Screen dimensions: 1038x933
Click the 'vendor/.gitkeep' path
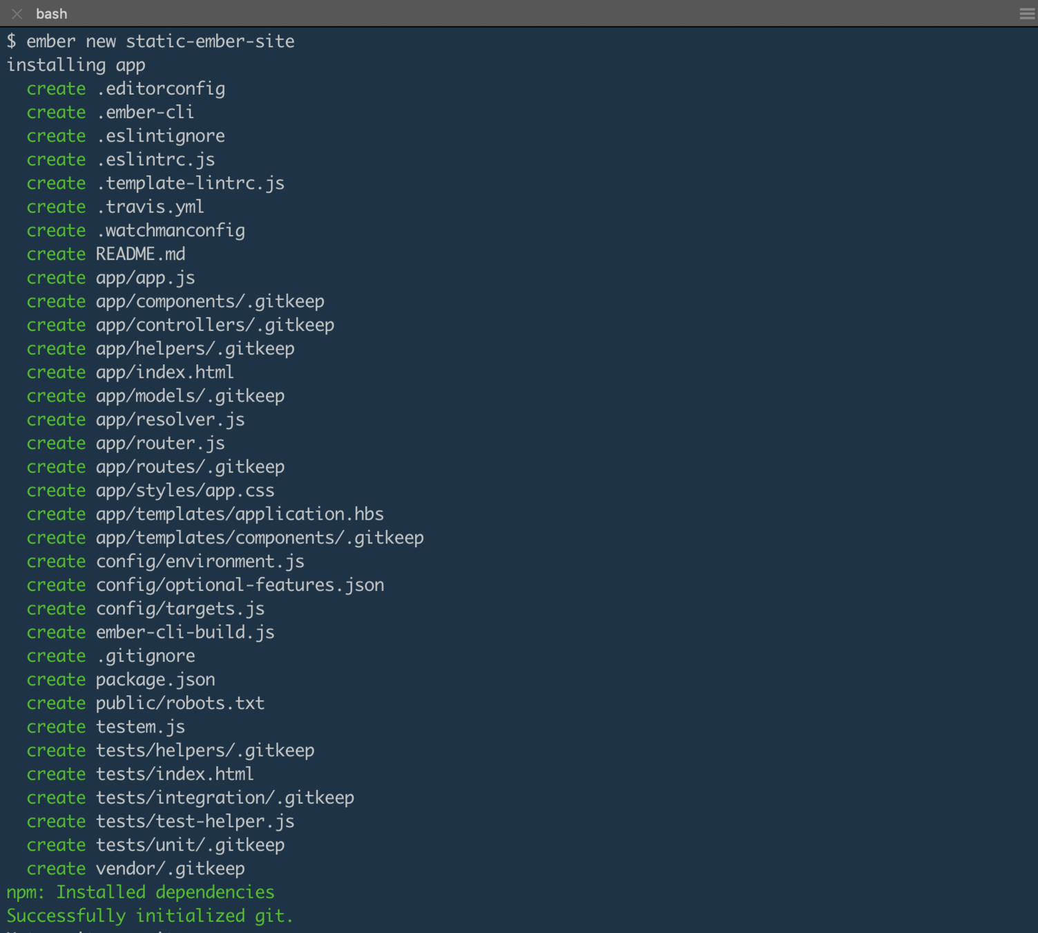coord(171,869)
